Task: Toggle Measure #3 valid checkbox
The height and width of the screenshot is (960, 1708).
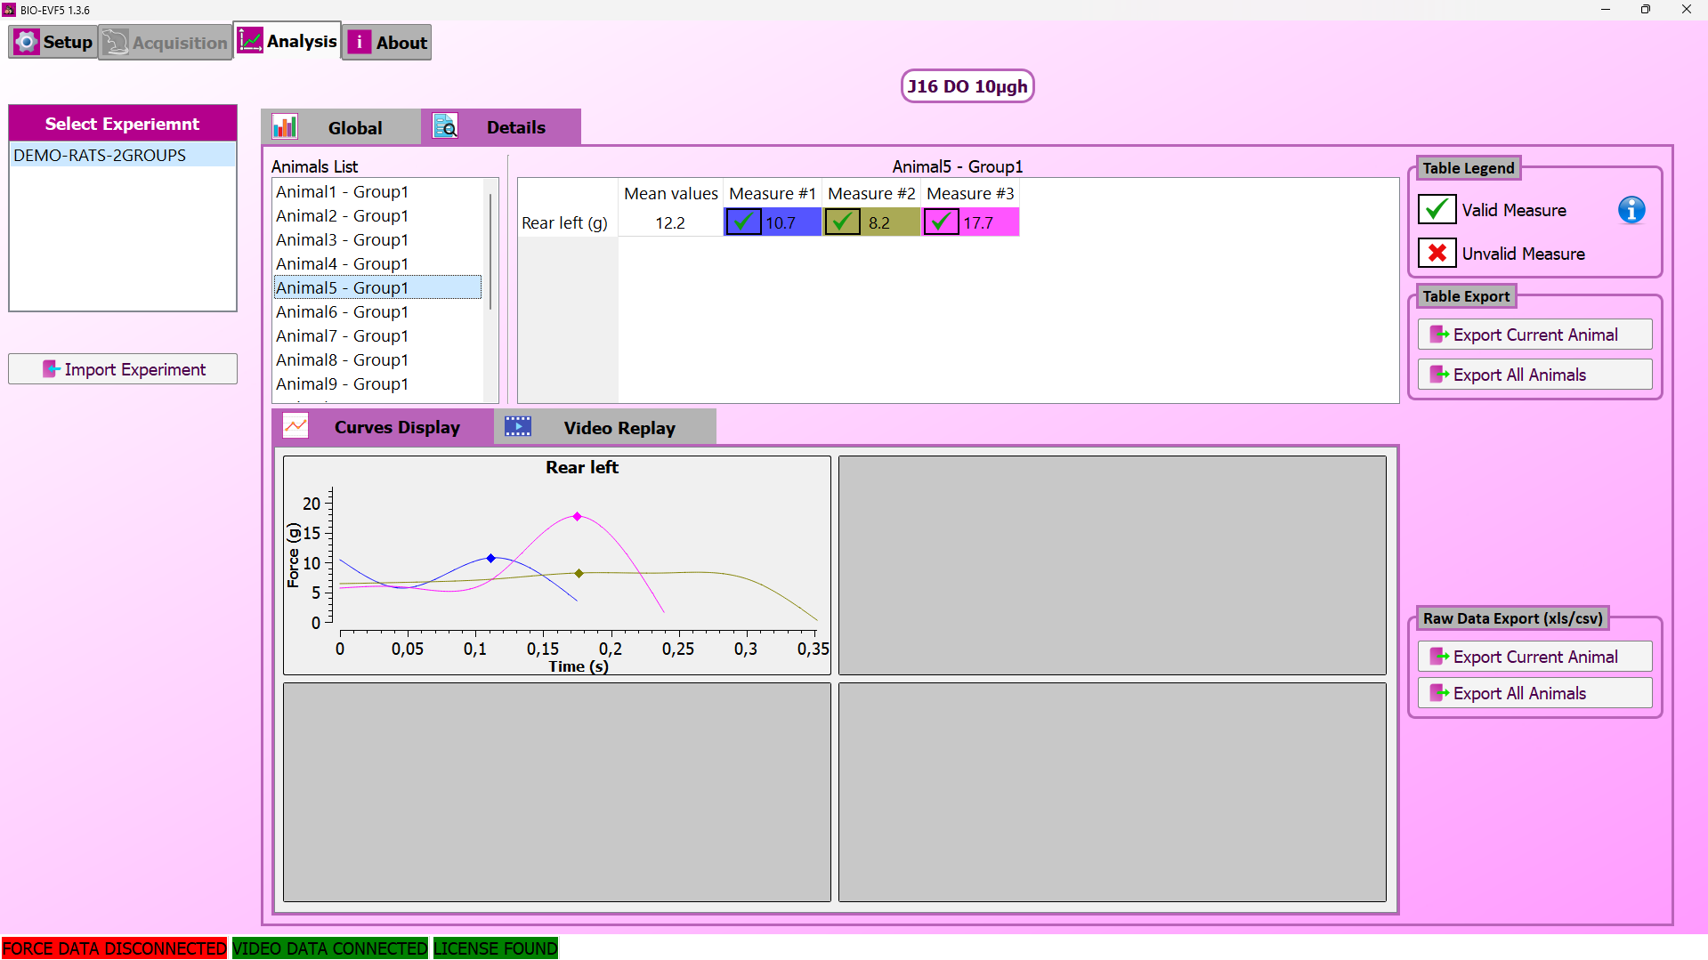Action: 941,222
